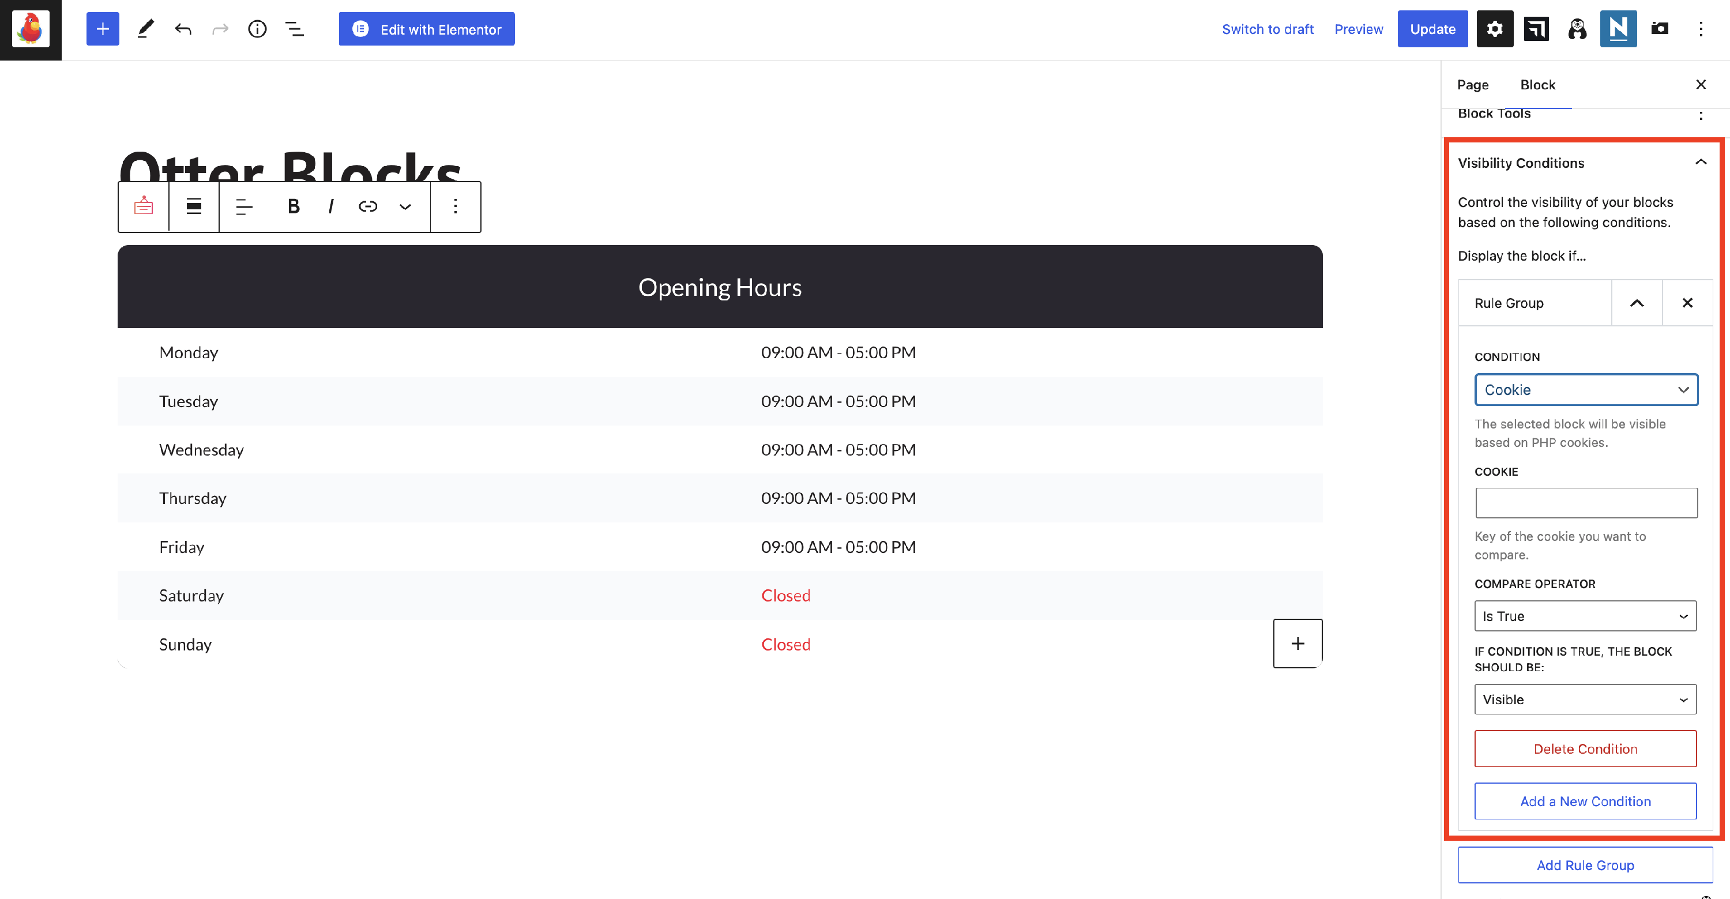The image size is (1730, 899).
Task: Click the Delete Condition button
Action: click(1585, 748)
